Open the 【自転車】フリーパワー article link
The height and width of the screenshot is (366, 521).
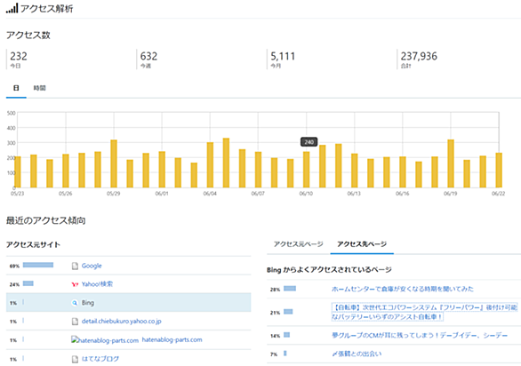point(424,312)
